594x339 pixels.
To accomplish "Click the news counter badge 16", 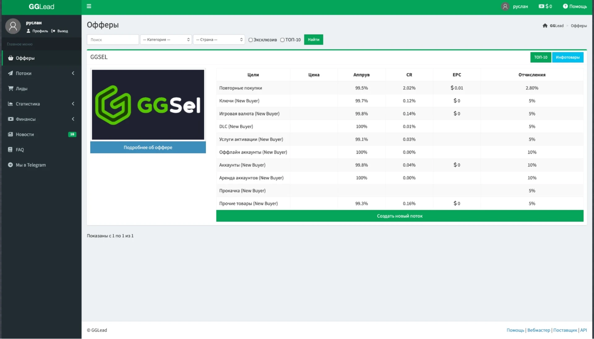I will [x=72, y=134].
